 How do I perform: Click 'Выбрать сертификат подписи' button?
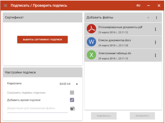pyautogui.click(x=42, y=40)
